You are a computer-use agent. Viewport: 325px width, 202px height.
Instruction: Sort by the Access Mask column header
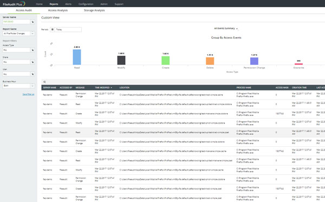point(282,88)
